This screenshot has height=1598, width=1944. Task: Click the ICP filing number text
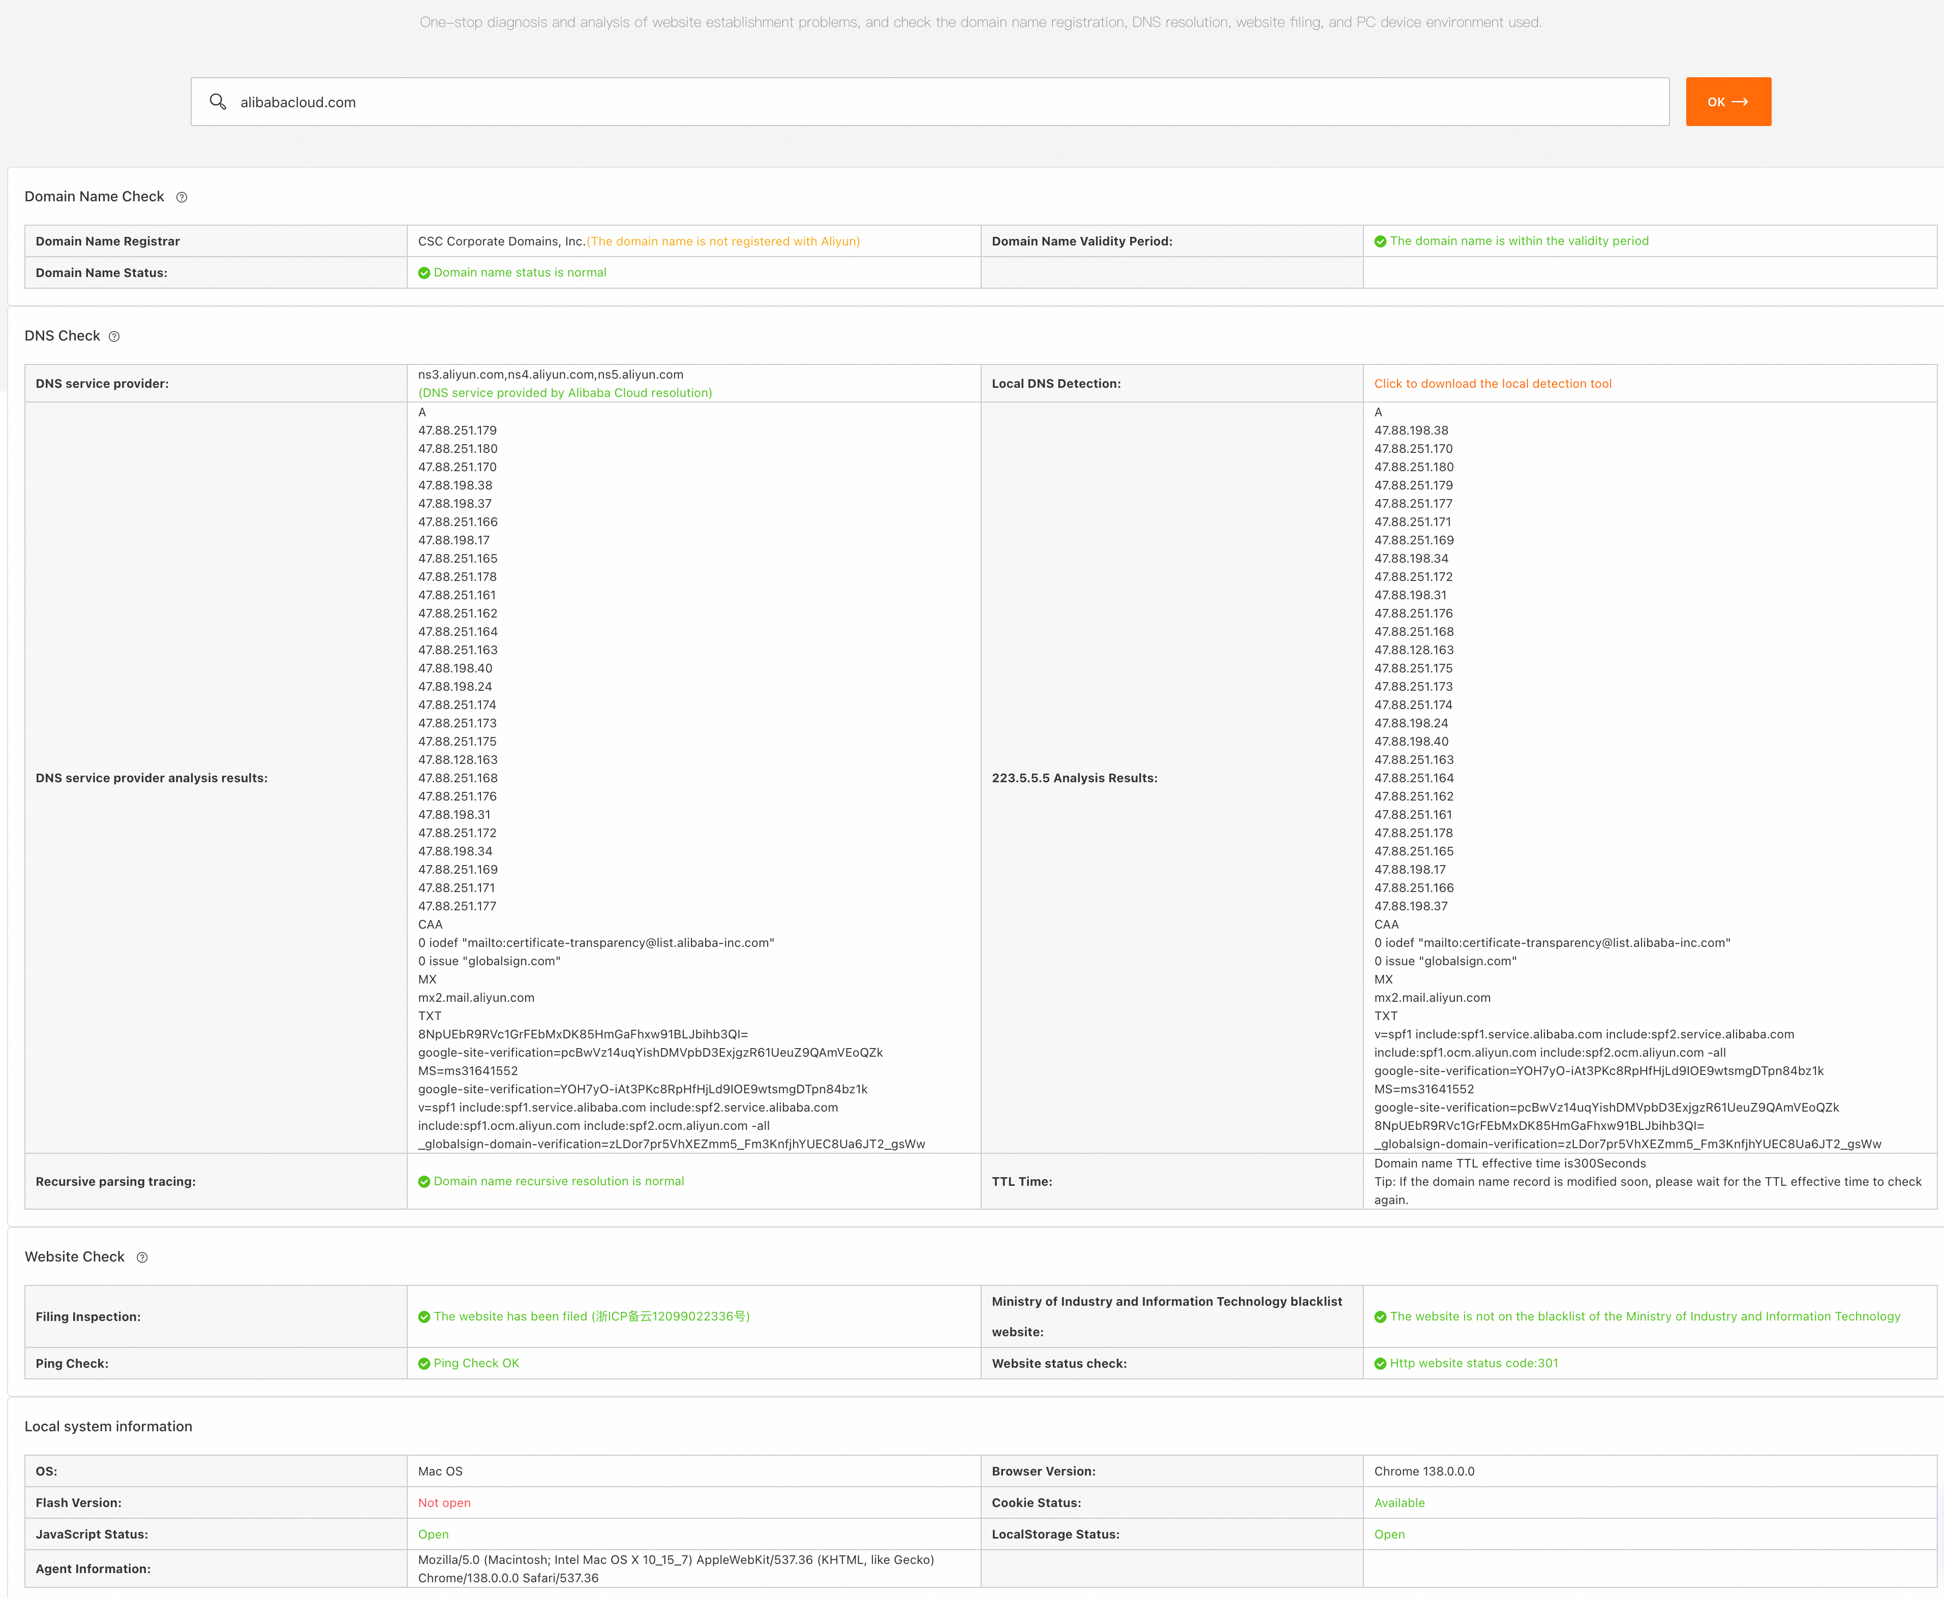(x=670, y=1316)
